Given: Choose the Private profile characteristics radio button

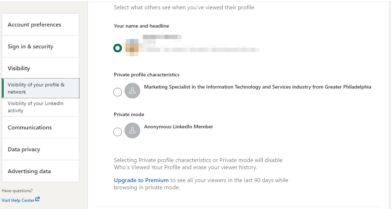Looking at the screenshot, I should [118, 92].
